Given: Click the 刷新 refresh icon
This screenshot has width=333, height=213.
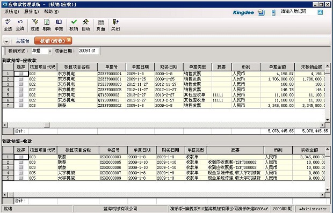Looking at the screenshot, I should 47,25.
